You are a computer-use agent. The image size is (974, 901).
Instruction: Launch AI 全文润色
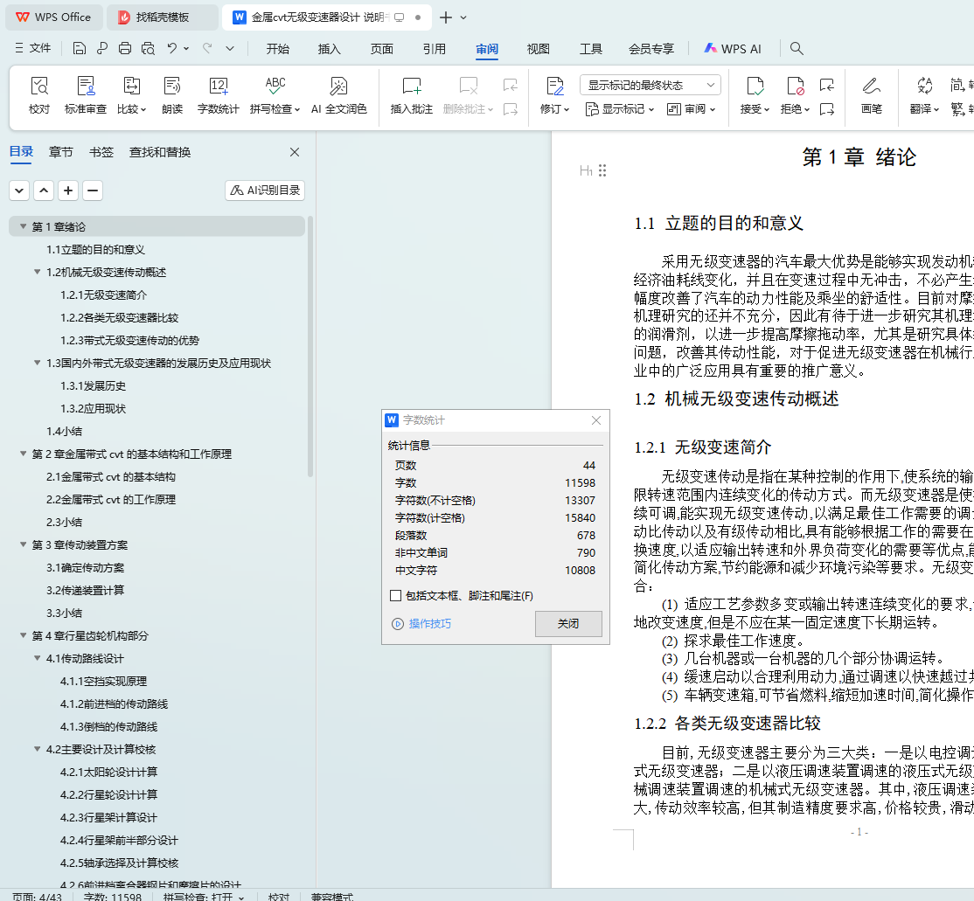pos(338,95)
